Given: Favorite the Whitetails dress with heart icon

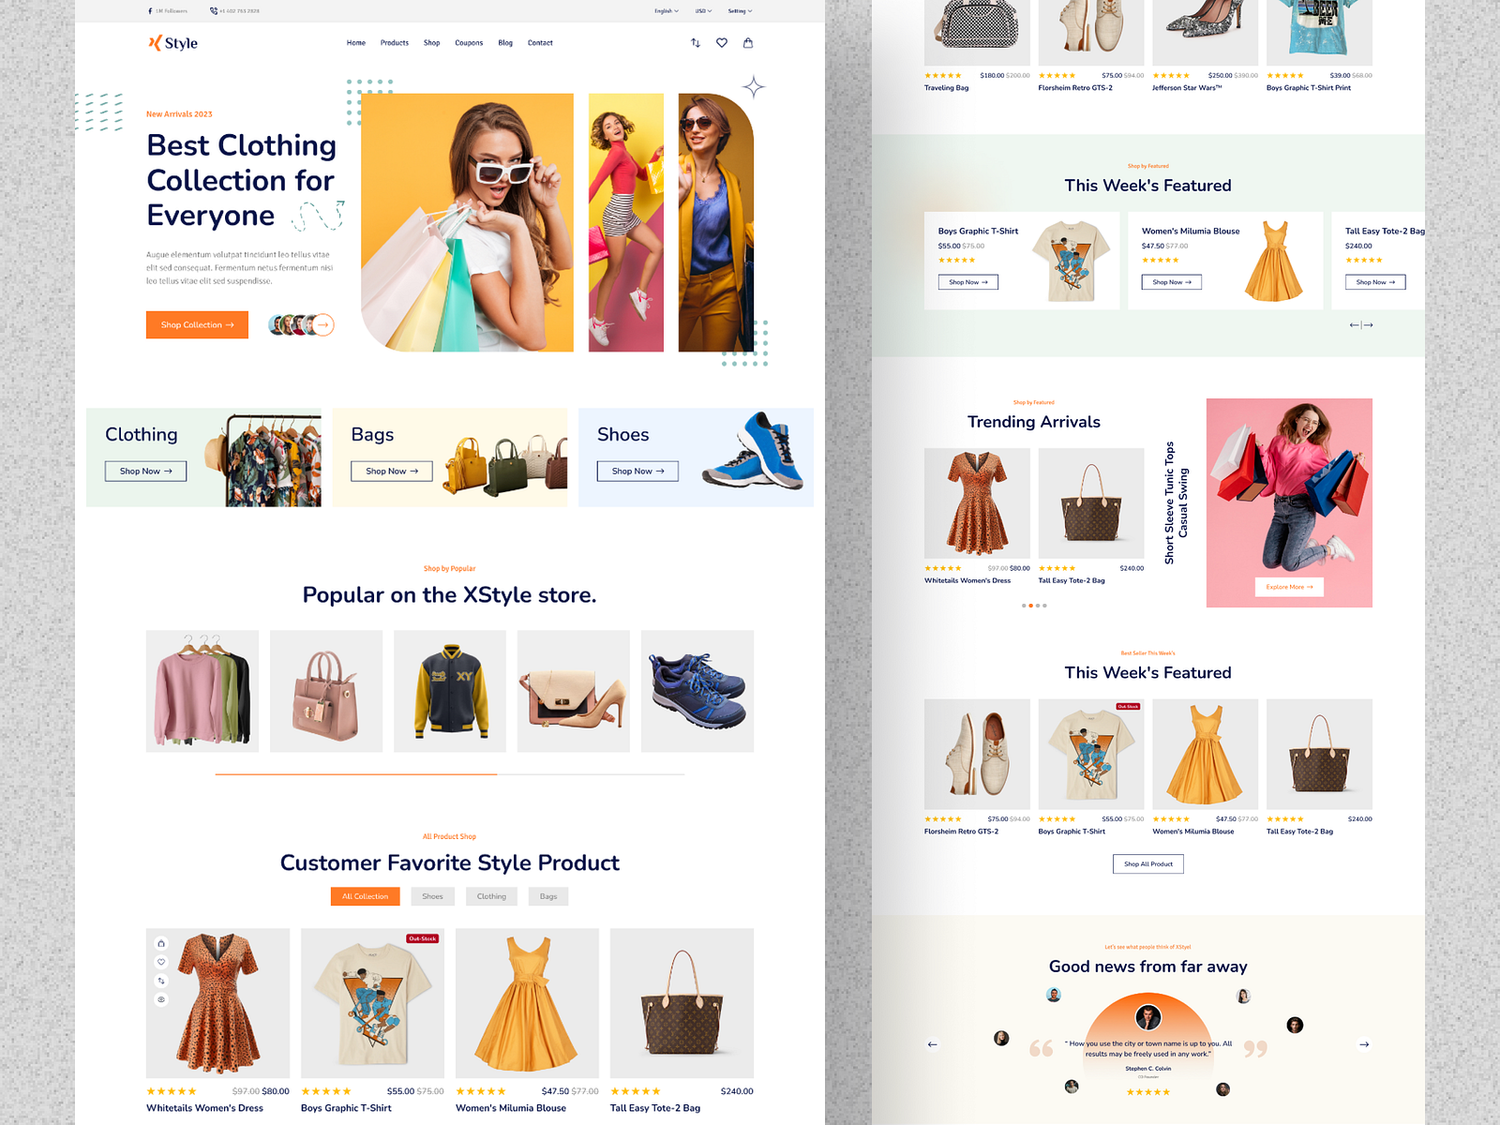Looking at the screenshot, I should point(161,962).
